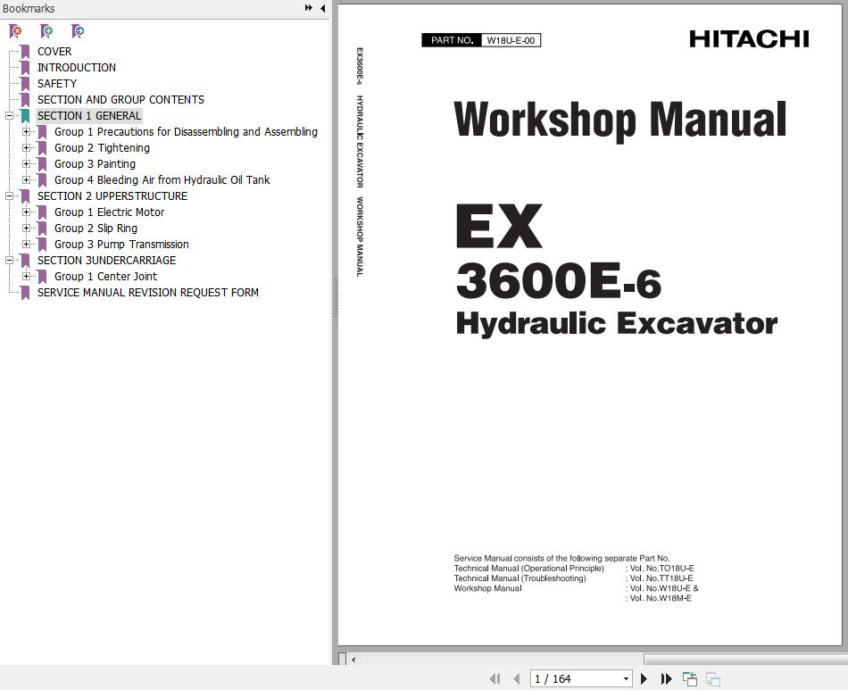The width and height of the screenshot is (848, 690).
Task: Click the bookmark icon beside SERVICE MANUAL REVISION REQUEST FORM
Action: point(25,293)
